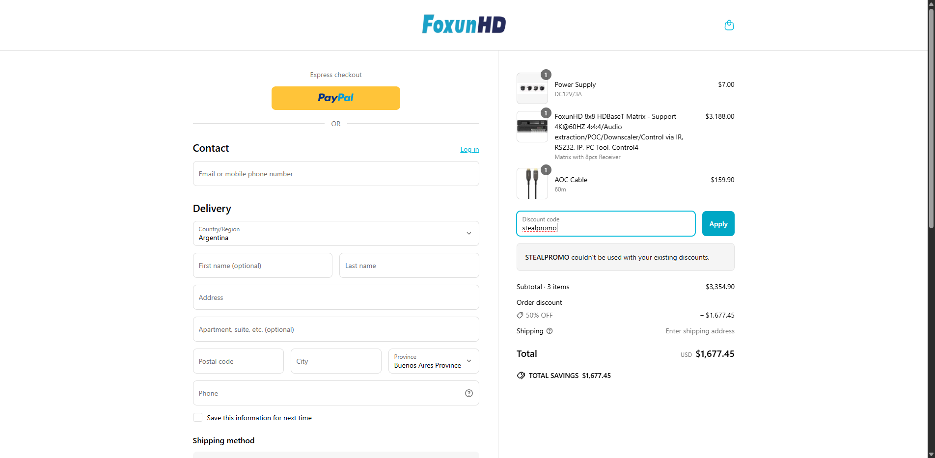This screenshot has height=458, width=935.
Task: Open the Country/Region dropdown
Action: coord(336,233)
